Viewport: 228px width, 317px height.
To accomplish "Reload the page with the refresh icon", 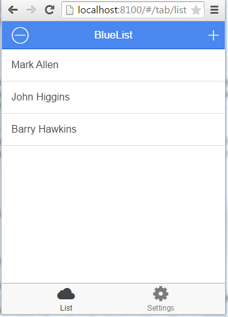I will coord(50,9).
